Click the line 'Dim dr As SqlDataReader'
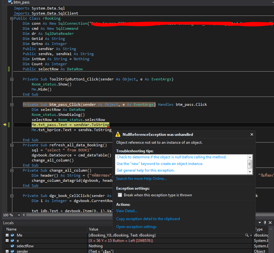This screenshot has width=274, height=253. (x=48, y=34)
